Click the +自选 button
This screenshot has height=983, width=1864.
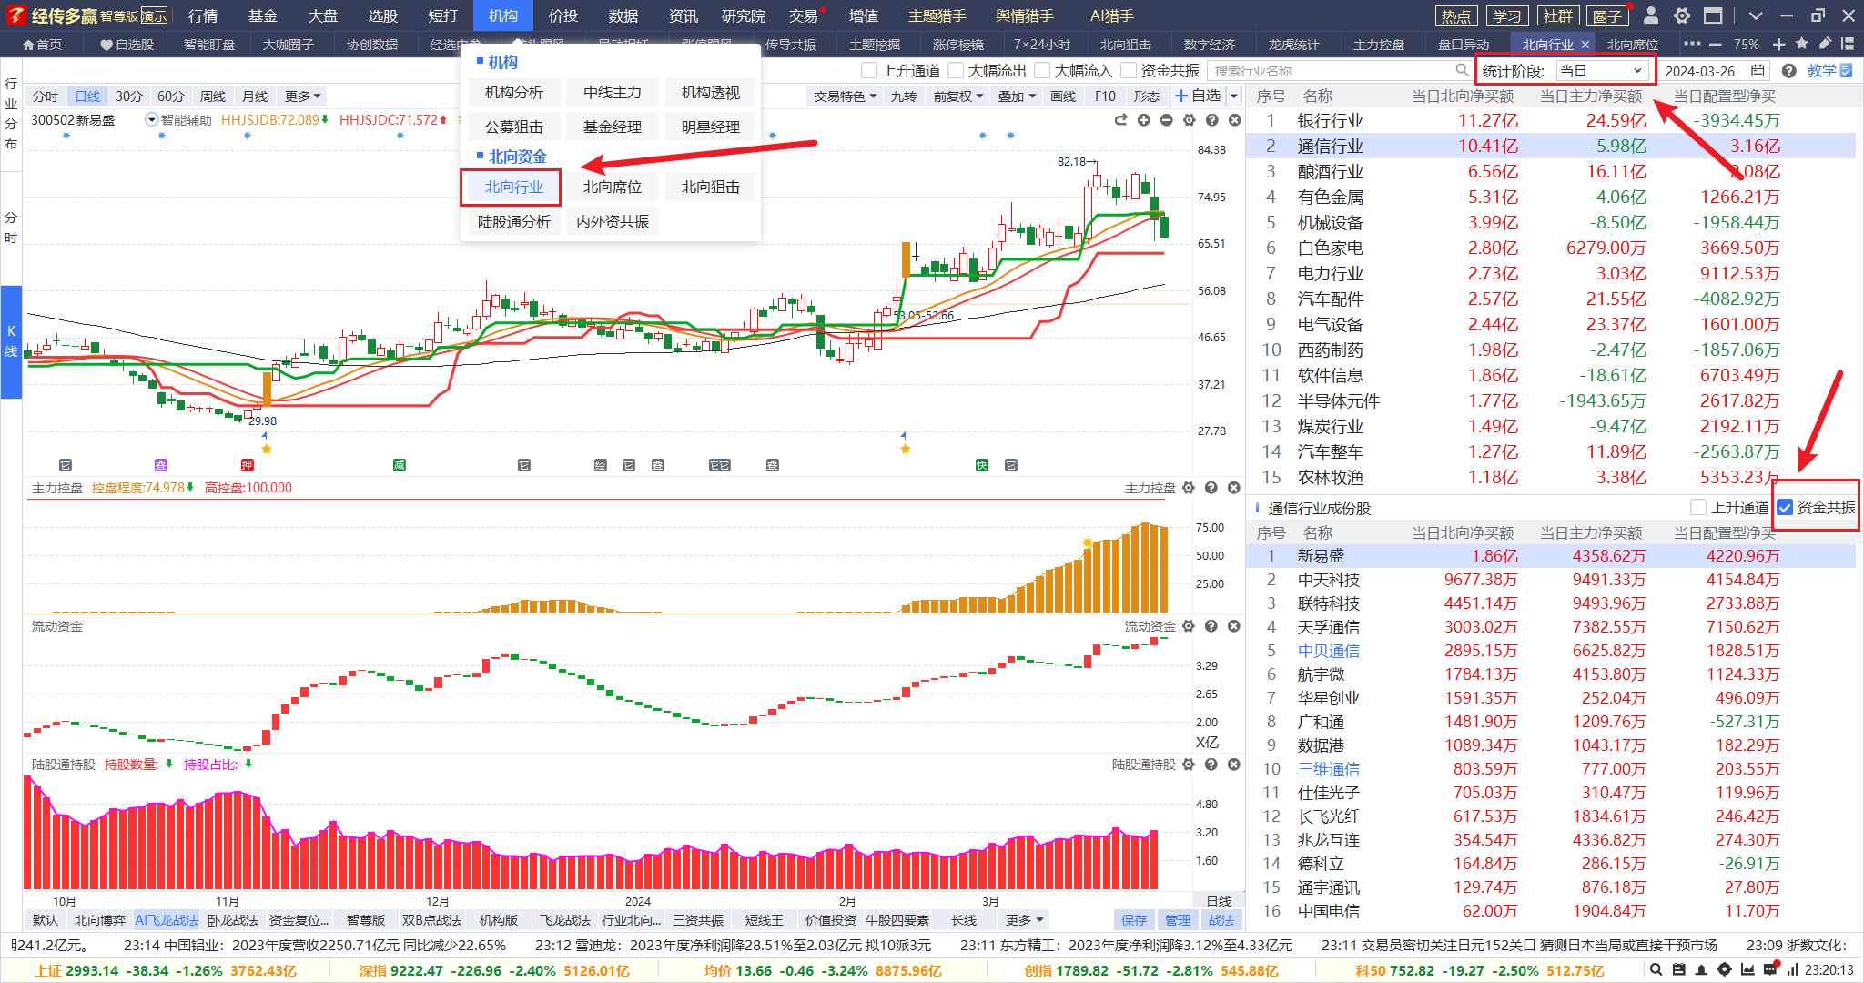[x=1198, y=96]
